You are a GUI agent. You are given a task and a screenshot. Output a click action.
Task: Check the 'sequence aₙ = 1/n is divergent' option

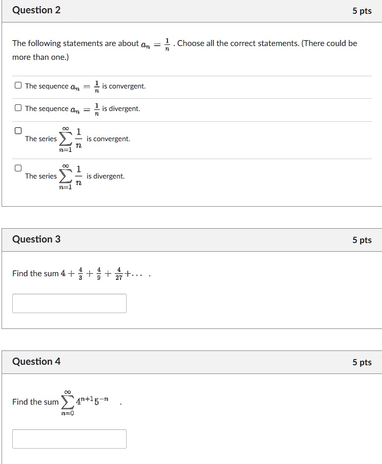[18, 108]
